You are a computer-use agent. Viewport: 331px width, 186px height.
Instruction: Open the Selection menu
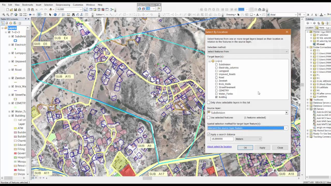(x=48, y=5)
